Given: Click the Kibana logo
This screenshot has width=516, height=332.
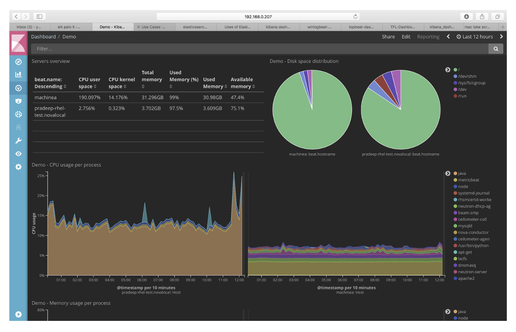Looking at the screenshot, I should pos(18,43).
